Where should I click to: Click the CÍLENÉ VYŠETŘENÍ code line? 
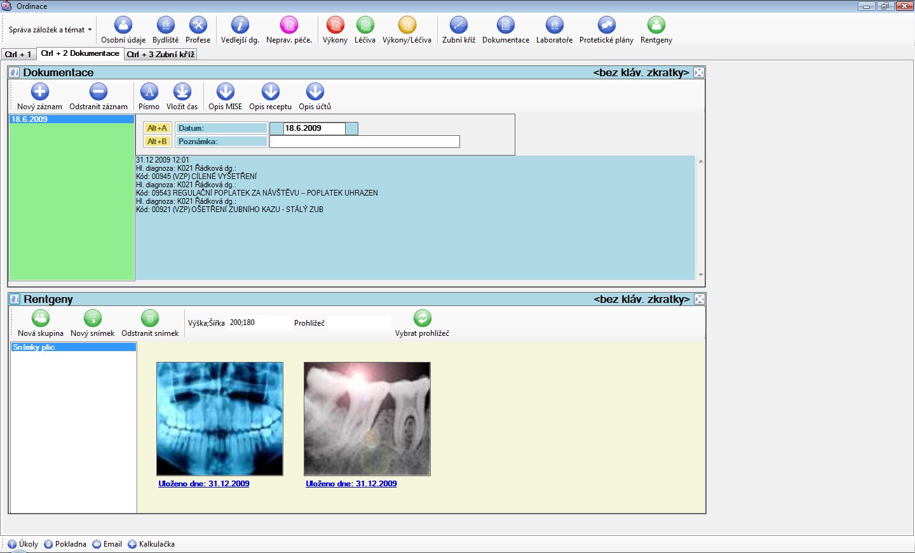coord(196,177)
